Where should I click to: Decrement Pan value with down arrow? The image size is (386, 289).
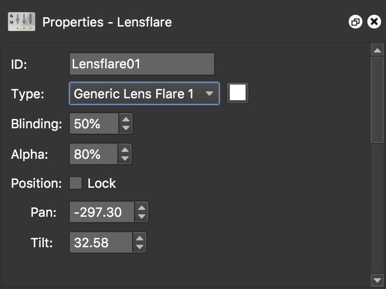point(141,217)
